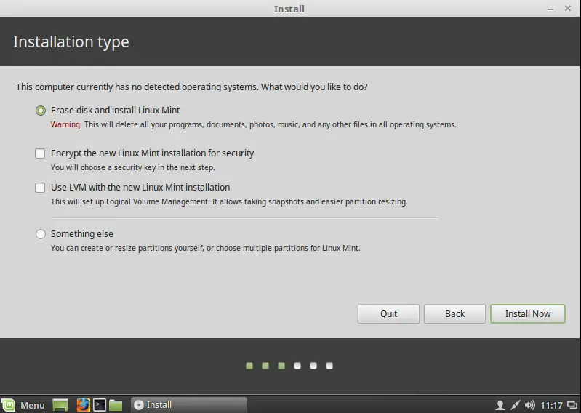Viewport: 581px width, 413px height.
Task: Click the 'no detected operating systems' question text
Action: 191,87
